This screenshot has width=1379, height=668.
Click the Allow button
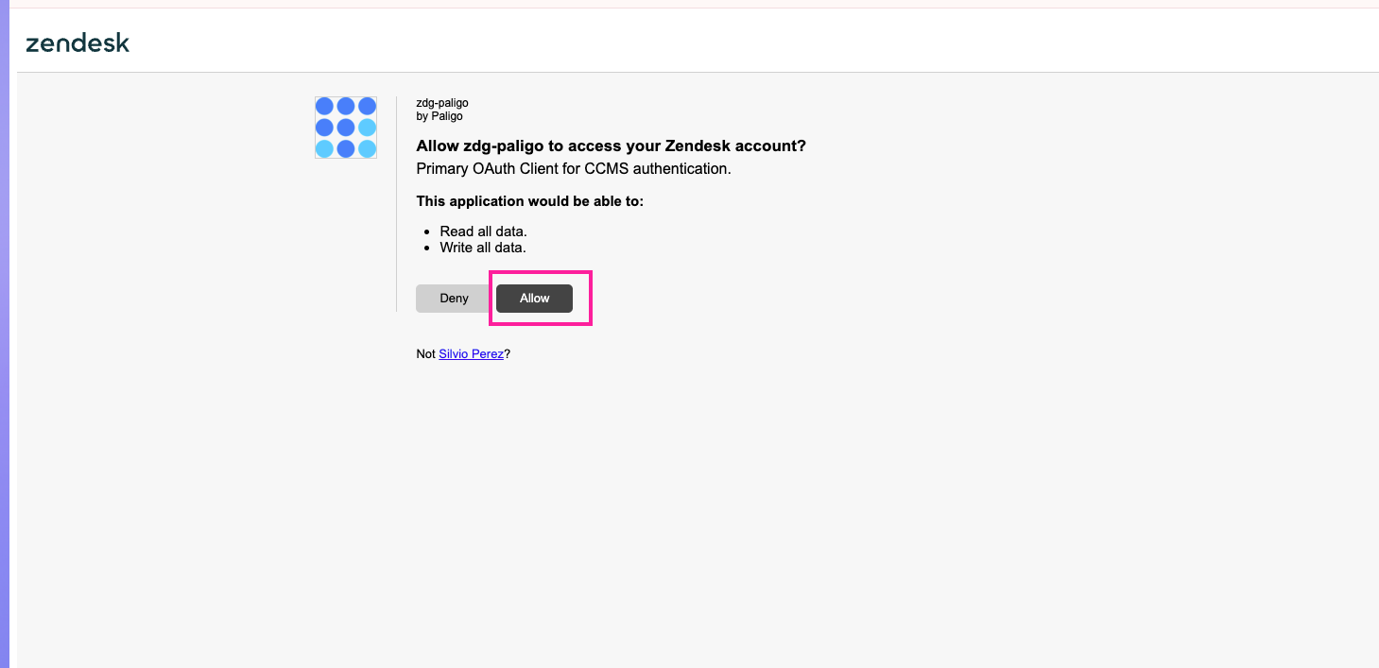pyautogui.click(x=534, y=298)
